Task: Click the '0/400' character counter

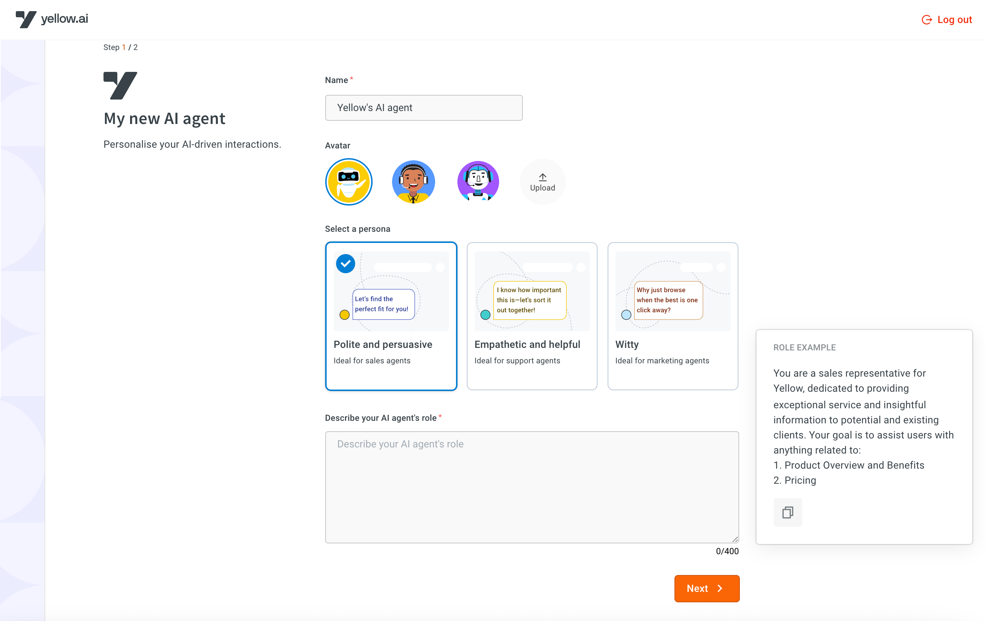Action: (727, 551)
